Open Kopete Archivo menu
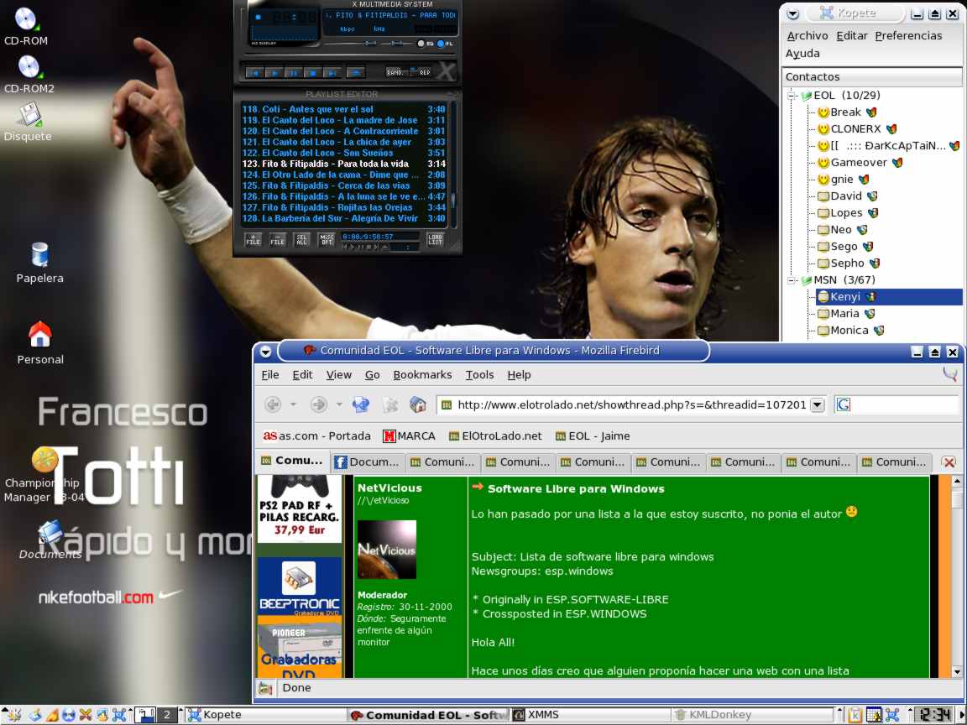 tap(808, 36)
